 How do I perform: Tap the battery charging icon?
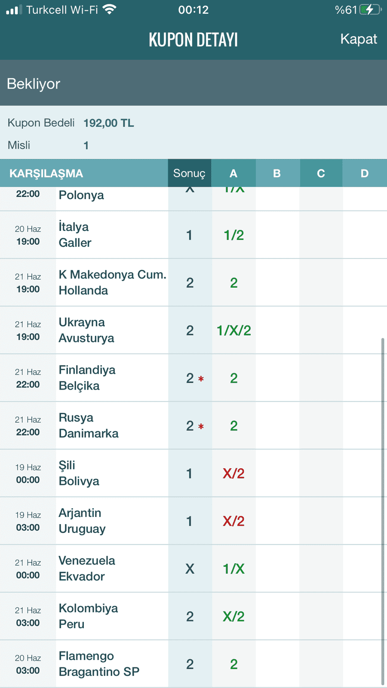pos(370,9)
